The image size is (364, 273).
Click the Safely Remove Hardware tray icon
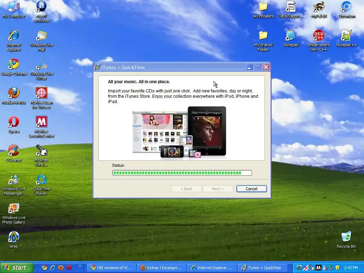pyautogui.click(x=331, y=268)
